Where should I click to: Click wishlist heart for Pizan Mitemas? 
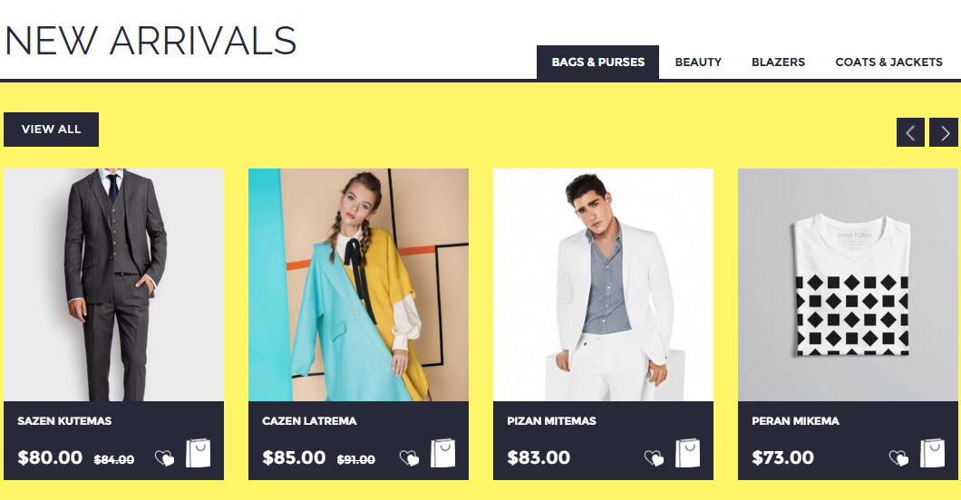[654, 457]
